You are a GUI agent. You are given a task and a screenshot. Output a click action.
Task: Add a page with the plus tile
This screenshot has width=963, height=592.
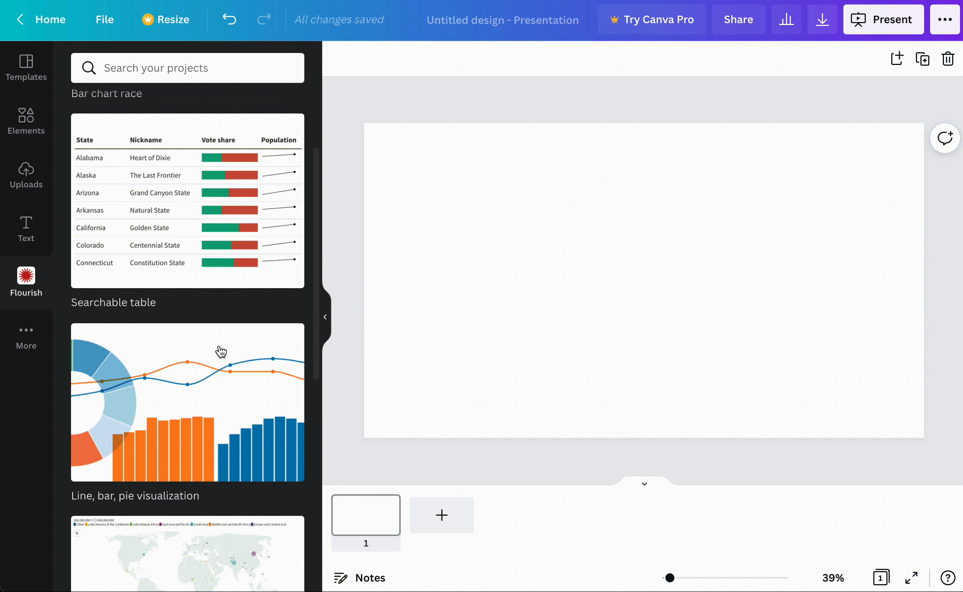click(441, 515)
